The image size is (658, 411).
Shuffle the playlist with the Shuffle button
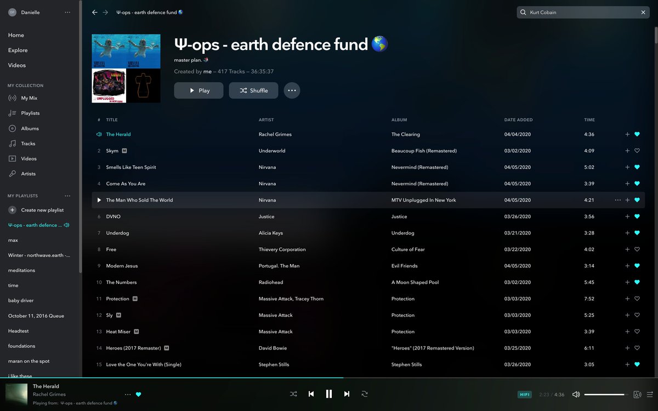click(x=253, y=90)
